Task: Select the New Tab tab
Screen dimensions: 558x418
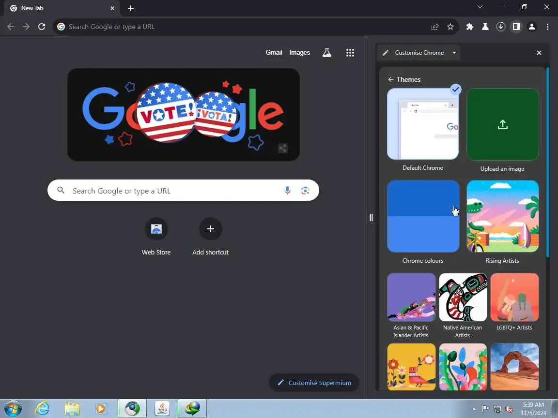Action: (x=62, y=8)
